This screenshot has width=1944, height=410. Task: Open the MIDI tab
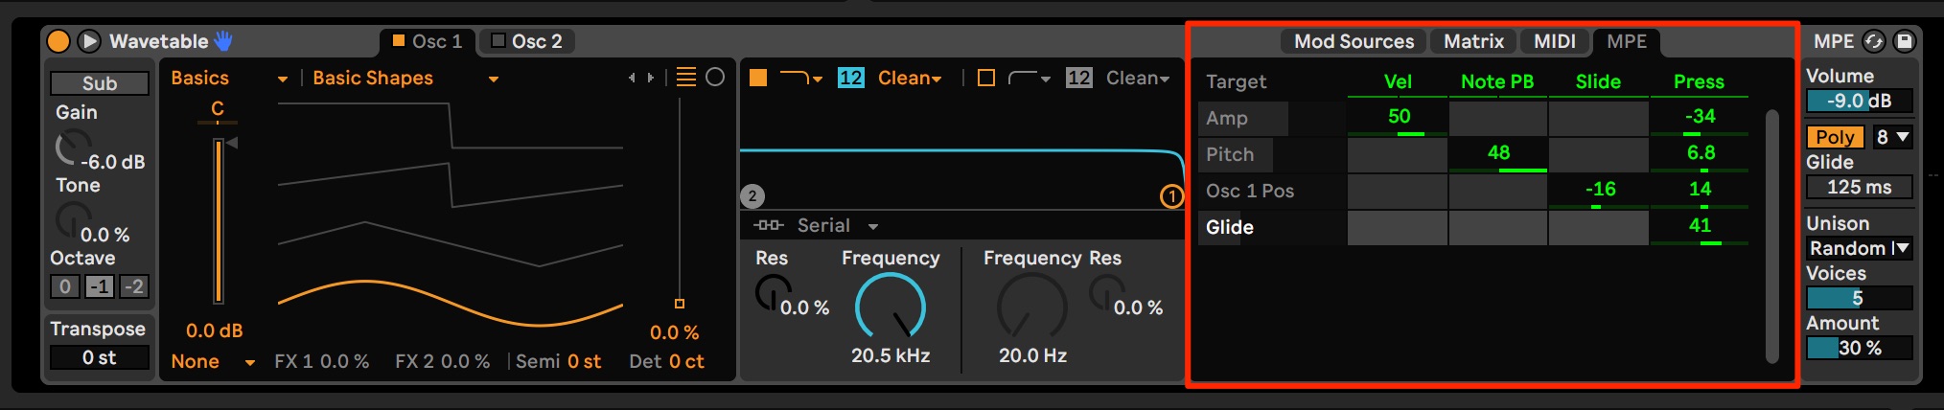pos(1555,41)
